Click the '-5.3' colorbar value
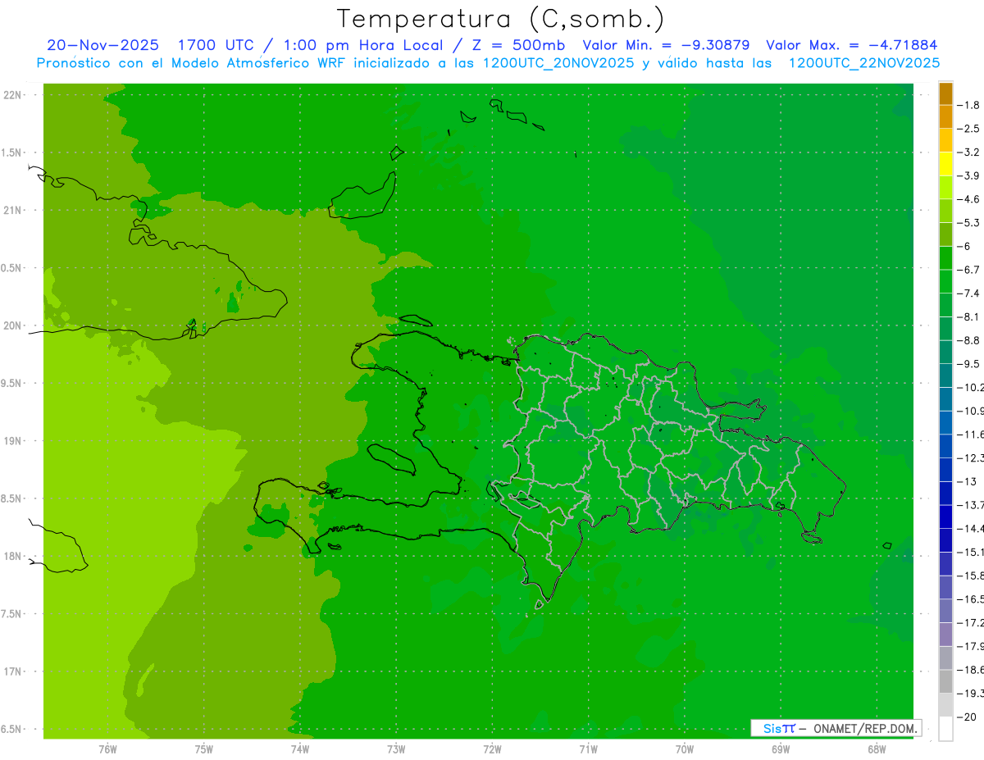 (970, 222)
